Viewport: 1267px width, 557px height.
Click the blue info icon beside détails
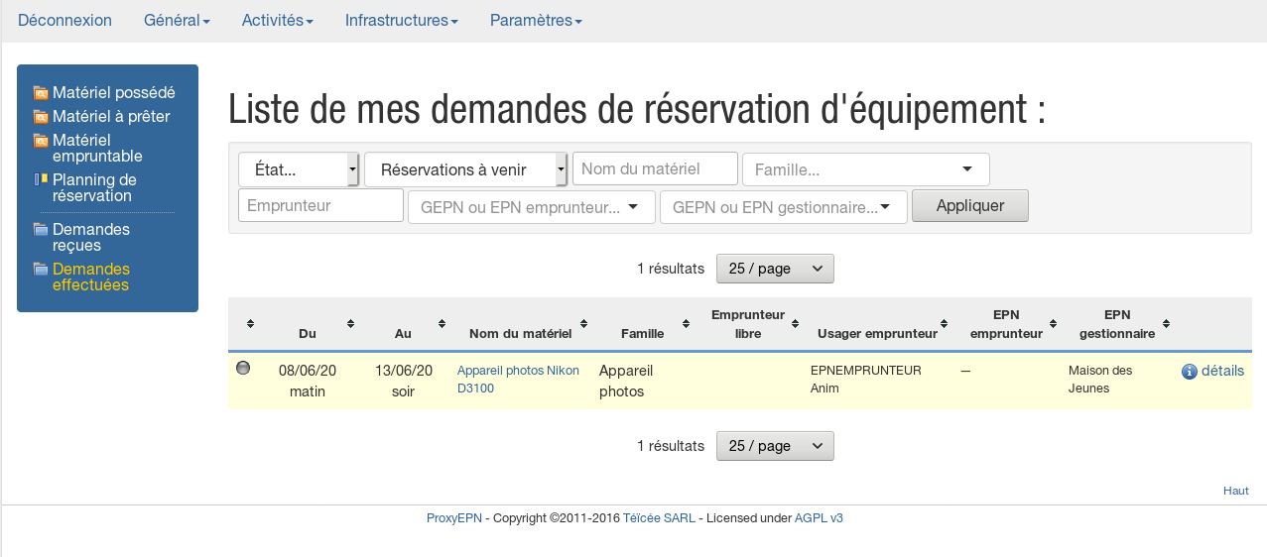point(1190,372)
